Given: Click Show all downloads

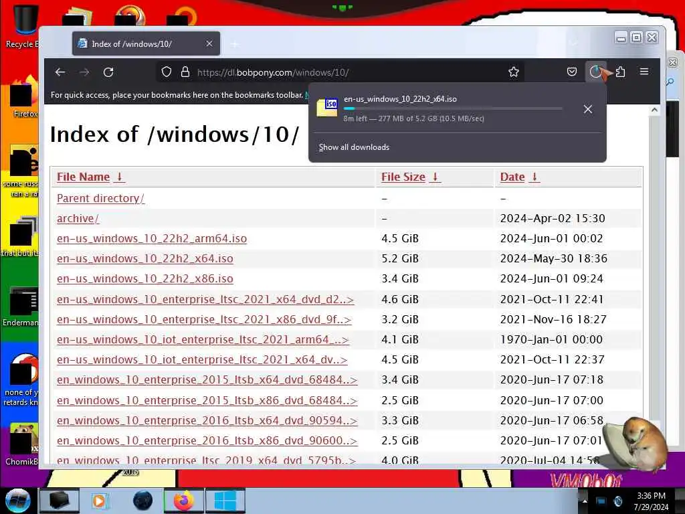Looking at the screenshot, I should point(354,147).
